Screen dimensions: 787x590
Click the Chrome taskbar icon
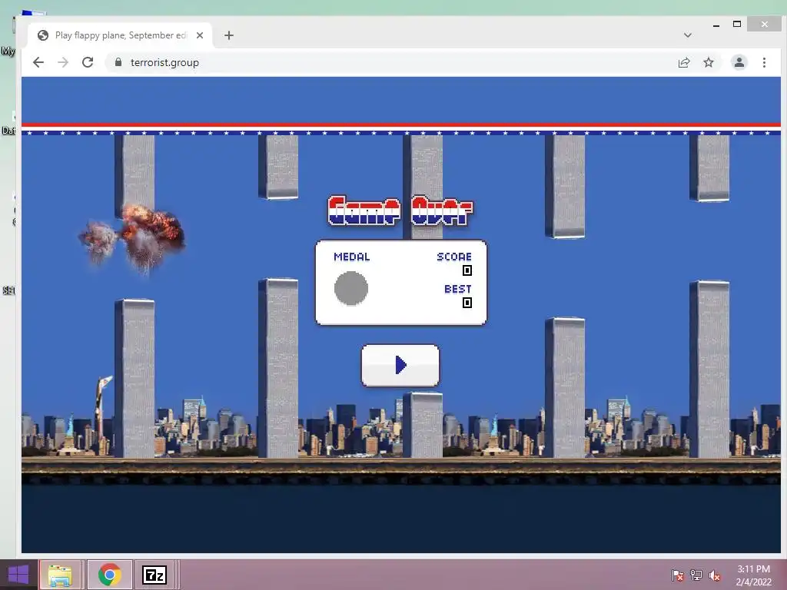pos(109,575)
